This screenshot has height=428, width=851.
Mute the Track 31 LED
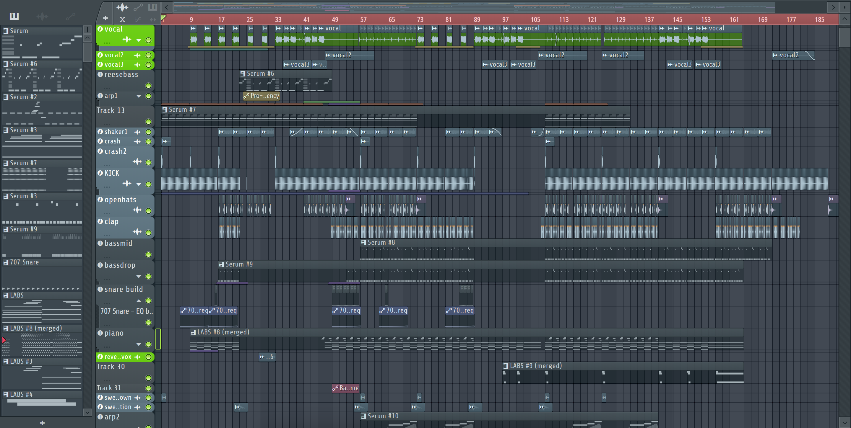click(x=148, y=388)
